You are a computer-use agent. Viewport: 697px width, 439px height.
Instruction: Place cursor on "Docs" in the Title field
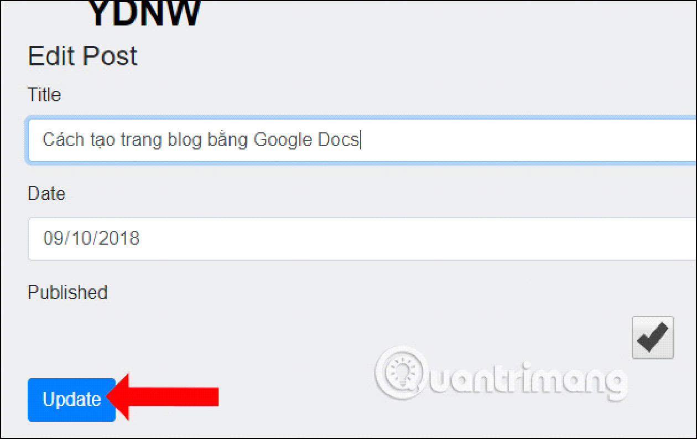click(339, 140)
